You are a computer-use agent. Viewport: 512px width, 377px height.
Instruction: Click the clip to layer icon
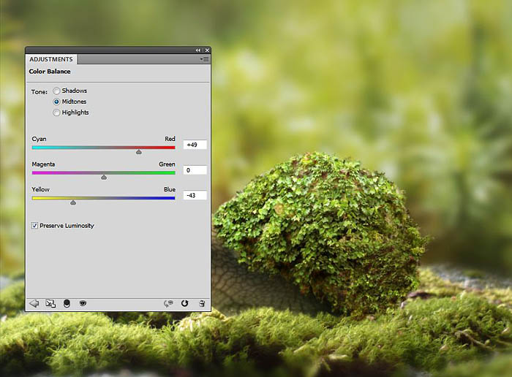coord(67,303)
